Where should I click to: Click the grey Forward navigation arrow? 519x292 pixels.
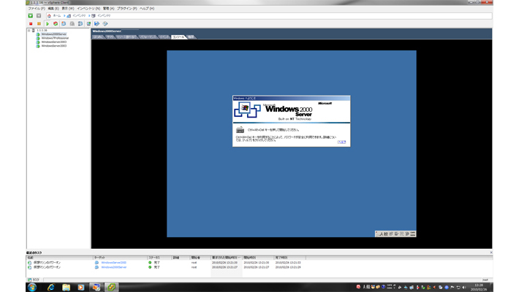pos(39,15)
